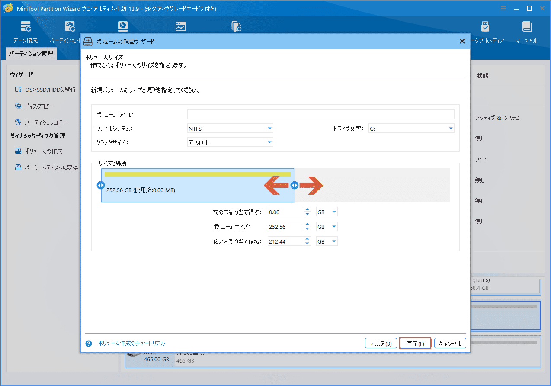This screenshot has height=386, width=551.
Task: Increase 前の未割り当て領域 with the up arrow
Action: (307, 210)
